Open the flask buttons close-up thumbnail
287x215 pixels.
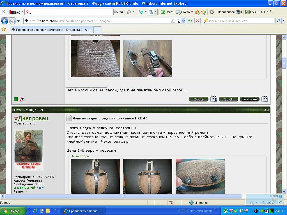point(200,176)
